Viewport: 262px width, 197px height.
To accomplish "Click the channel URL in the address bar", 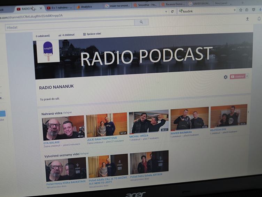I will [31, 16].
